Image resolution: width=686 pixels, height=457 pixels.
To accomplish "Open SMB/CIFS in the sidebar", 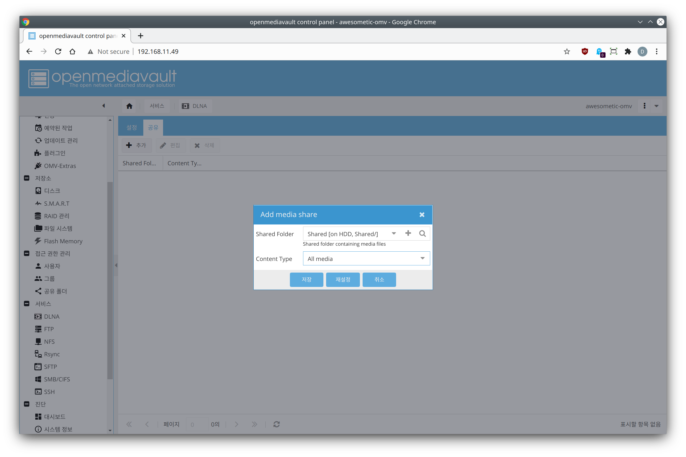I will click(57, 379).
